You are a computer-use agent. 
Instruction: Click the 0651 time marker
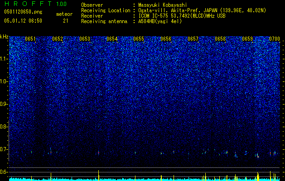pyautogui.click(x=30, y=39)
